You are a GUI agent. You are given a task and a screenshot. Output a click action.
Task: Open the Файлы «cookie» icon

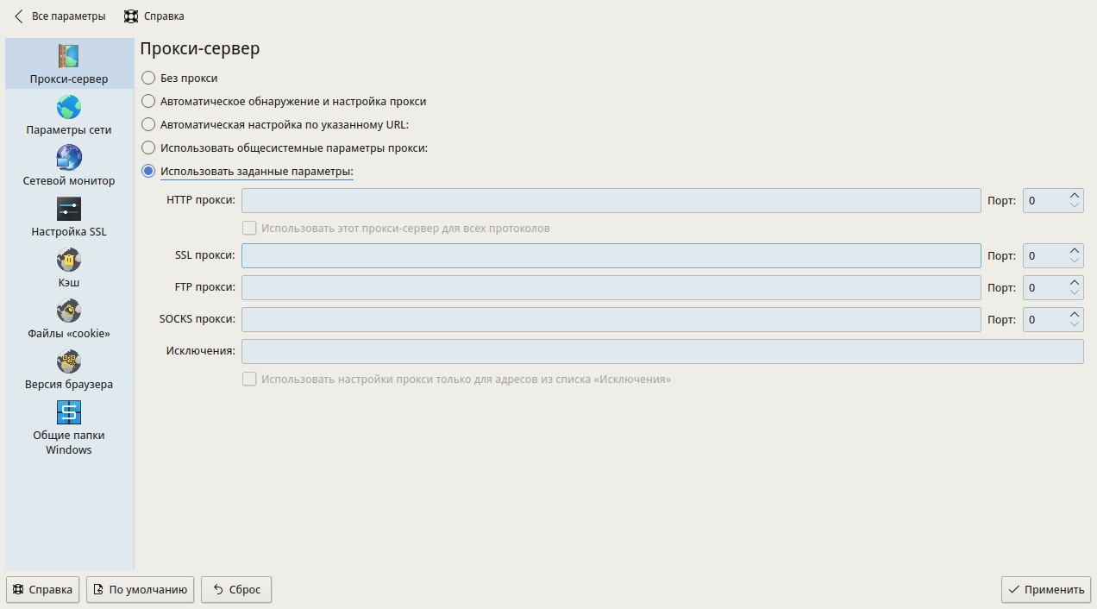69,311
